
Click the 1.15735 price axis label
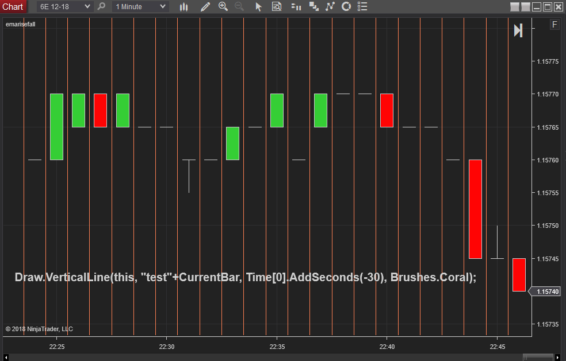pyautogui.click(x=548, y=324)
